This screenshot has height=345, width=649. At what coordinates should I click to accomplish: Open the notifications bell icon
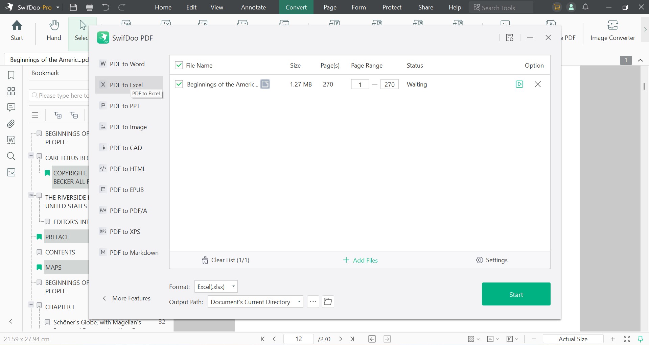click(585, 7)
